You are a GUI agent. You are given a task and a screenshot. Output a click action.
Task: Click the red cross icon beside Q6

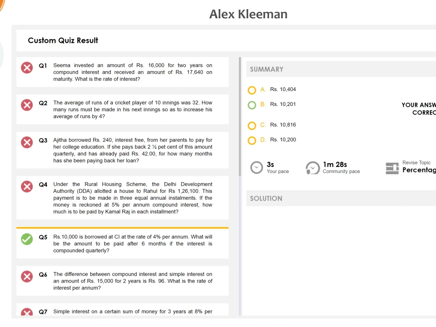point(27,276)
